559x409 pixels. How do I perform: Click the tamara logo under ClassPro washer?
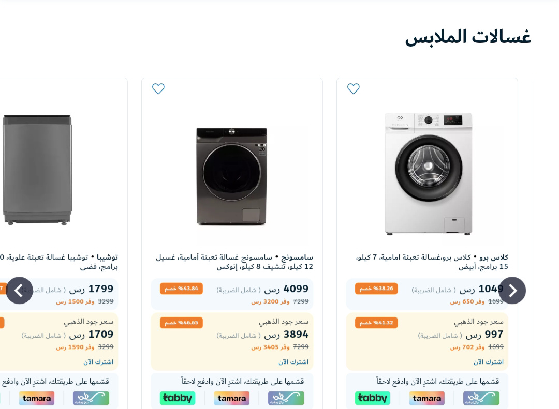[426, 398]
